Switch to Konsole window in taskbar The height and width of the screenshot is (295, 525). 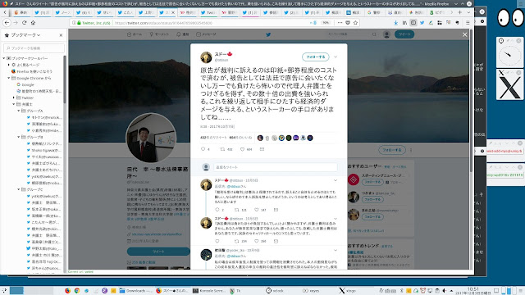tap(208, 291)
